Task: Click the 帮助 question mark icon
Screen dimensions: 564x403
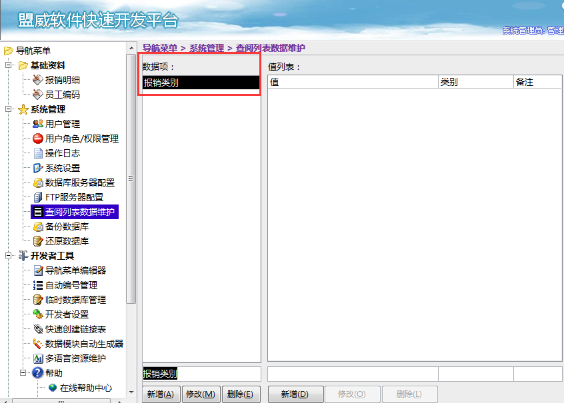Action: (x=38, y=373)
